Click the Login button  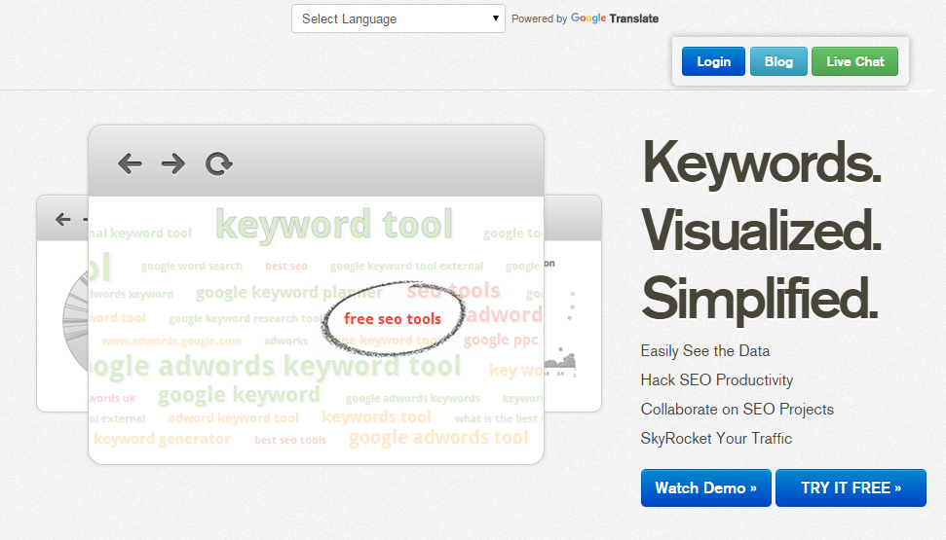tap(713, 61)
